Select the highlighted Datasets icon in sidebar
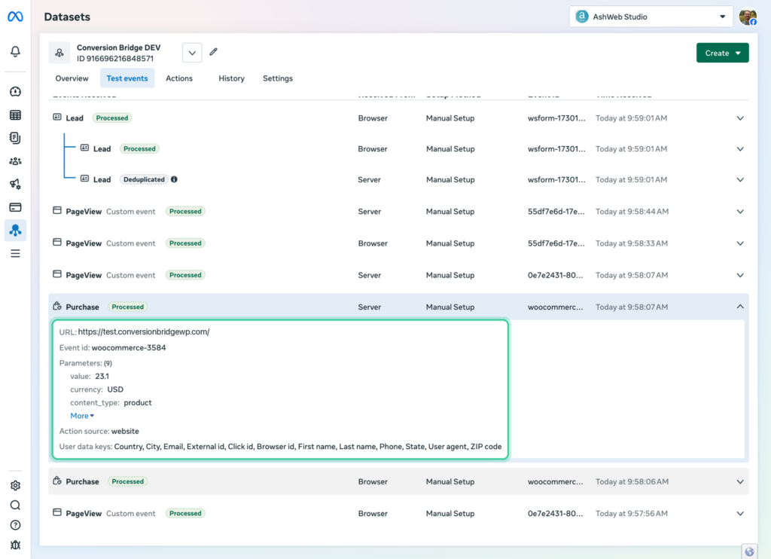Image resolution: width=771 pixels, height=559 pixels. click(x=15, y=230)
